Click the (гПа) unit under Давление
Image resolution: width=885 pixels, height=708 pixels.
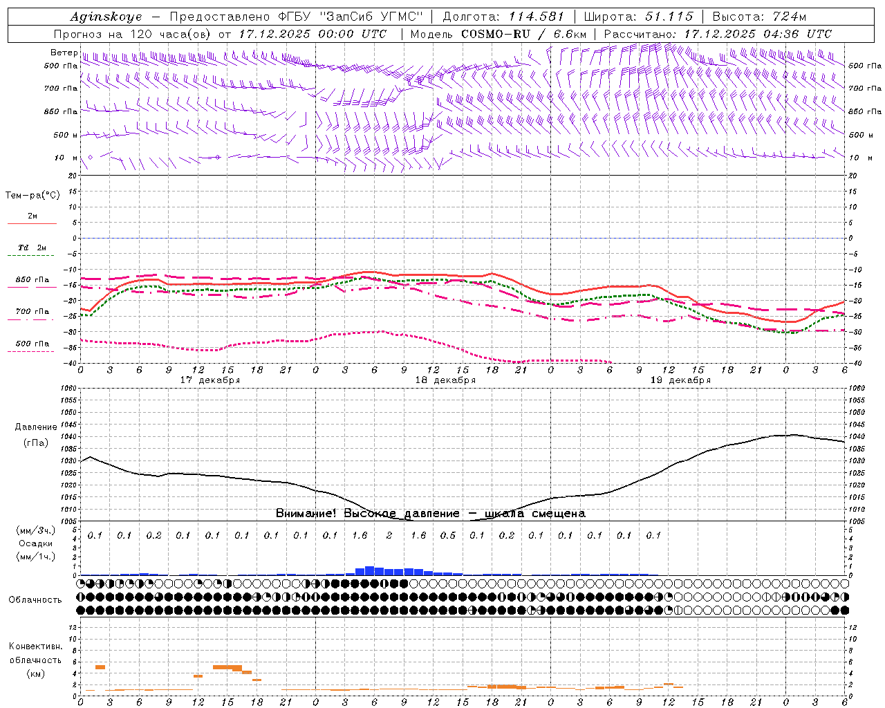[36, 443]
